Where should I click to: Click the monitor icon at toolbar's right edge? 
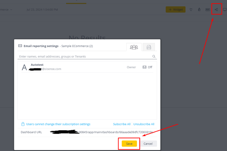pyautogui.click(x=225, y=9)
